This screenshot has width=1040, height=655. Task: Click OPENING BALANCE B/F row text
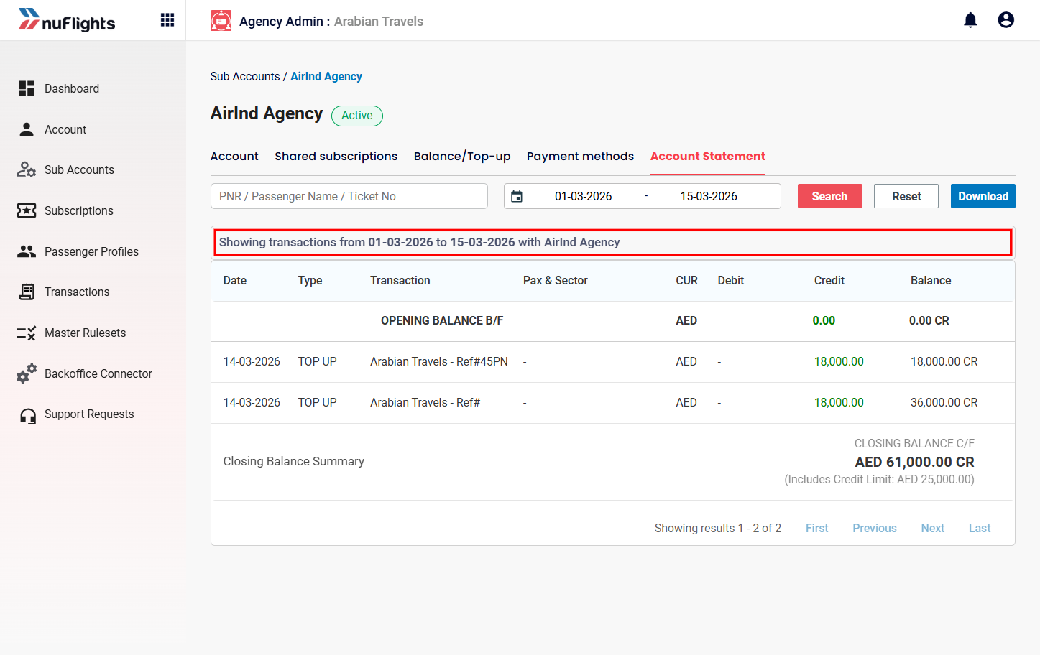pos(442,320)
